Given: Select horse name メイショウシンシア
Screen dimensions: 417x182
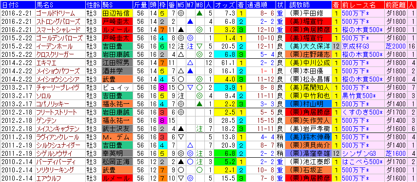Looking at the screenshot, I should click(x=58, y=80).
